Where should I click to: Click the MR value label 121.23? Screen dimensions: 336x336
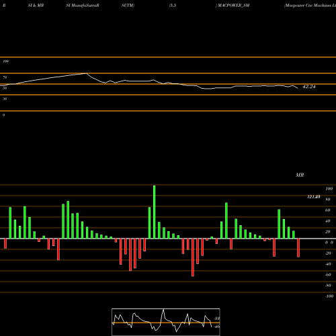(313, 197)
